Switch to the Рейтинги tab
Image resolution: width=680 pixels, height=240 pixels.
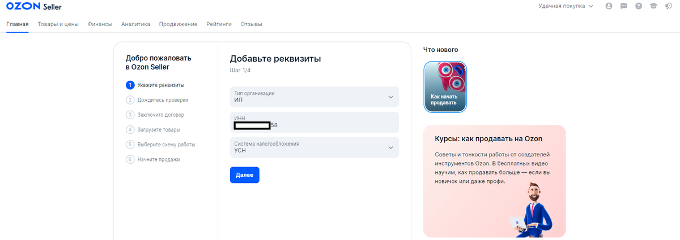click(219, 24)
